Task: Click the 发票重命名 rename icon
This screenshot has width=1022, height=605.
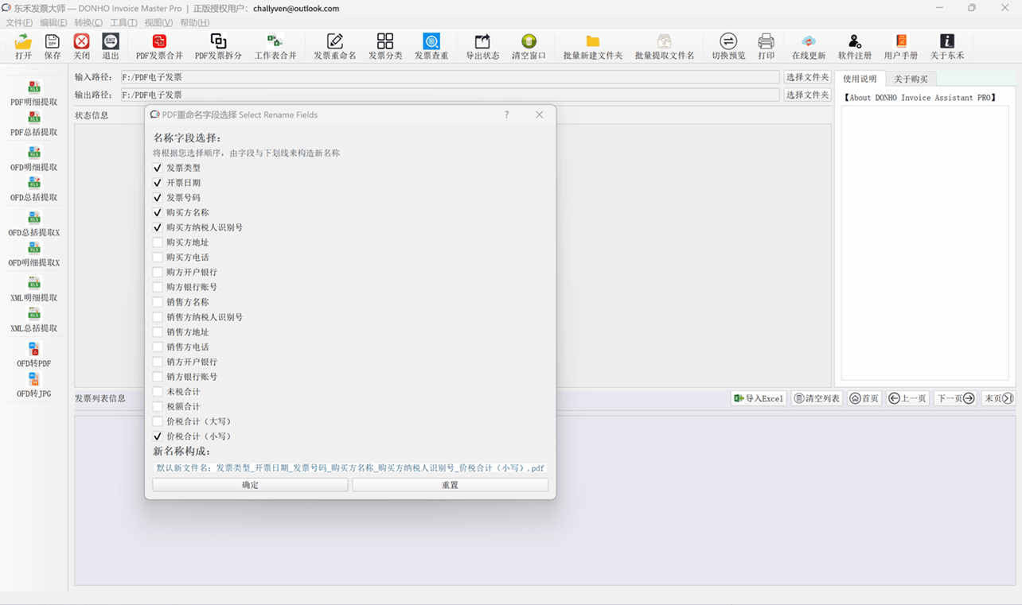Action: pos(335,47)
